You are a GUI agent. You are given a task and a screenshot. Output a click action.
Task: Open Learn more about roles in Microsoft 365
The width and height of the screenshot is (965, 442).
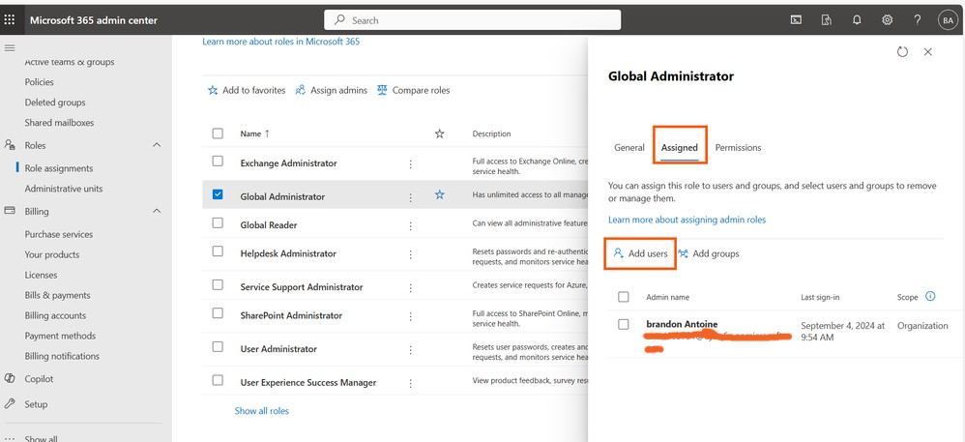pyautogui.click(x=281, y=42)
